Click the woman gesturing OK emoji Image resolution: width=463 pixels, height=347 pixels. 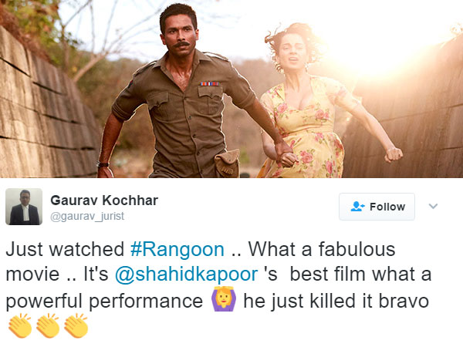[224, 298]
